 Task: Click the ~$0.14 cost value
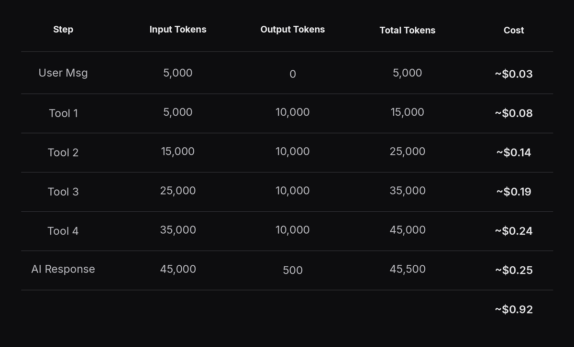click(514, 152)
